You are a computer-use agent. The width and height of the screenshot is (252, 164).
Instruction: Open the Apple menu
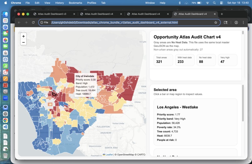(x=6, y=3)
